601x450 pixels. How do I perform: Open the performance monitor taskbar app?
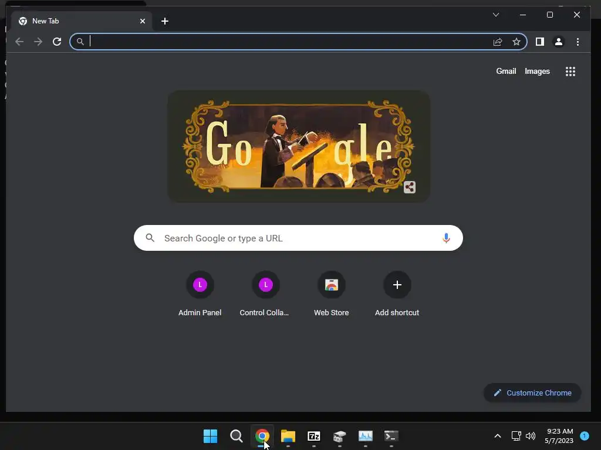[x=365, y=436]
